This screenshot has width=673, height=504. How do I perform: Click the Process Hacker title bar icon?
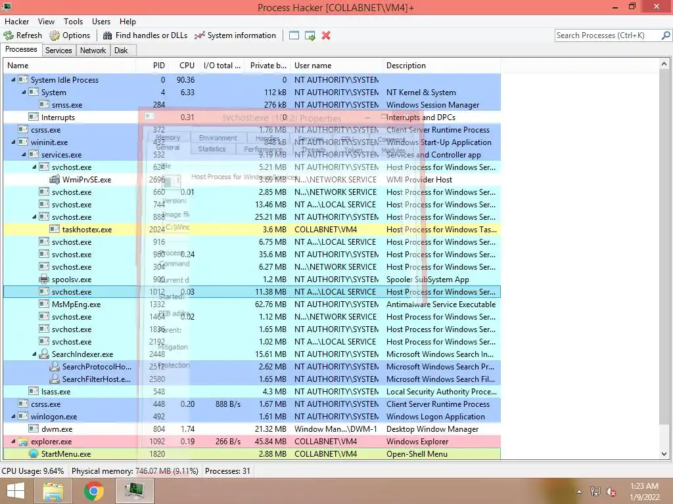(7, 7)
